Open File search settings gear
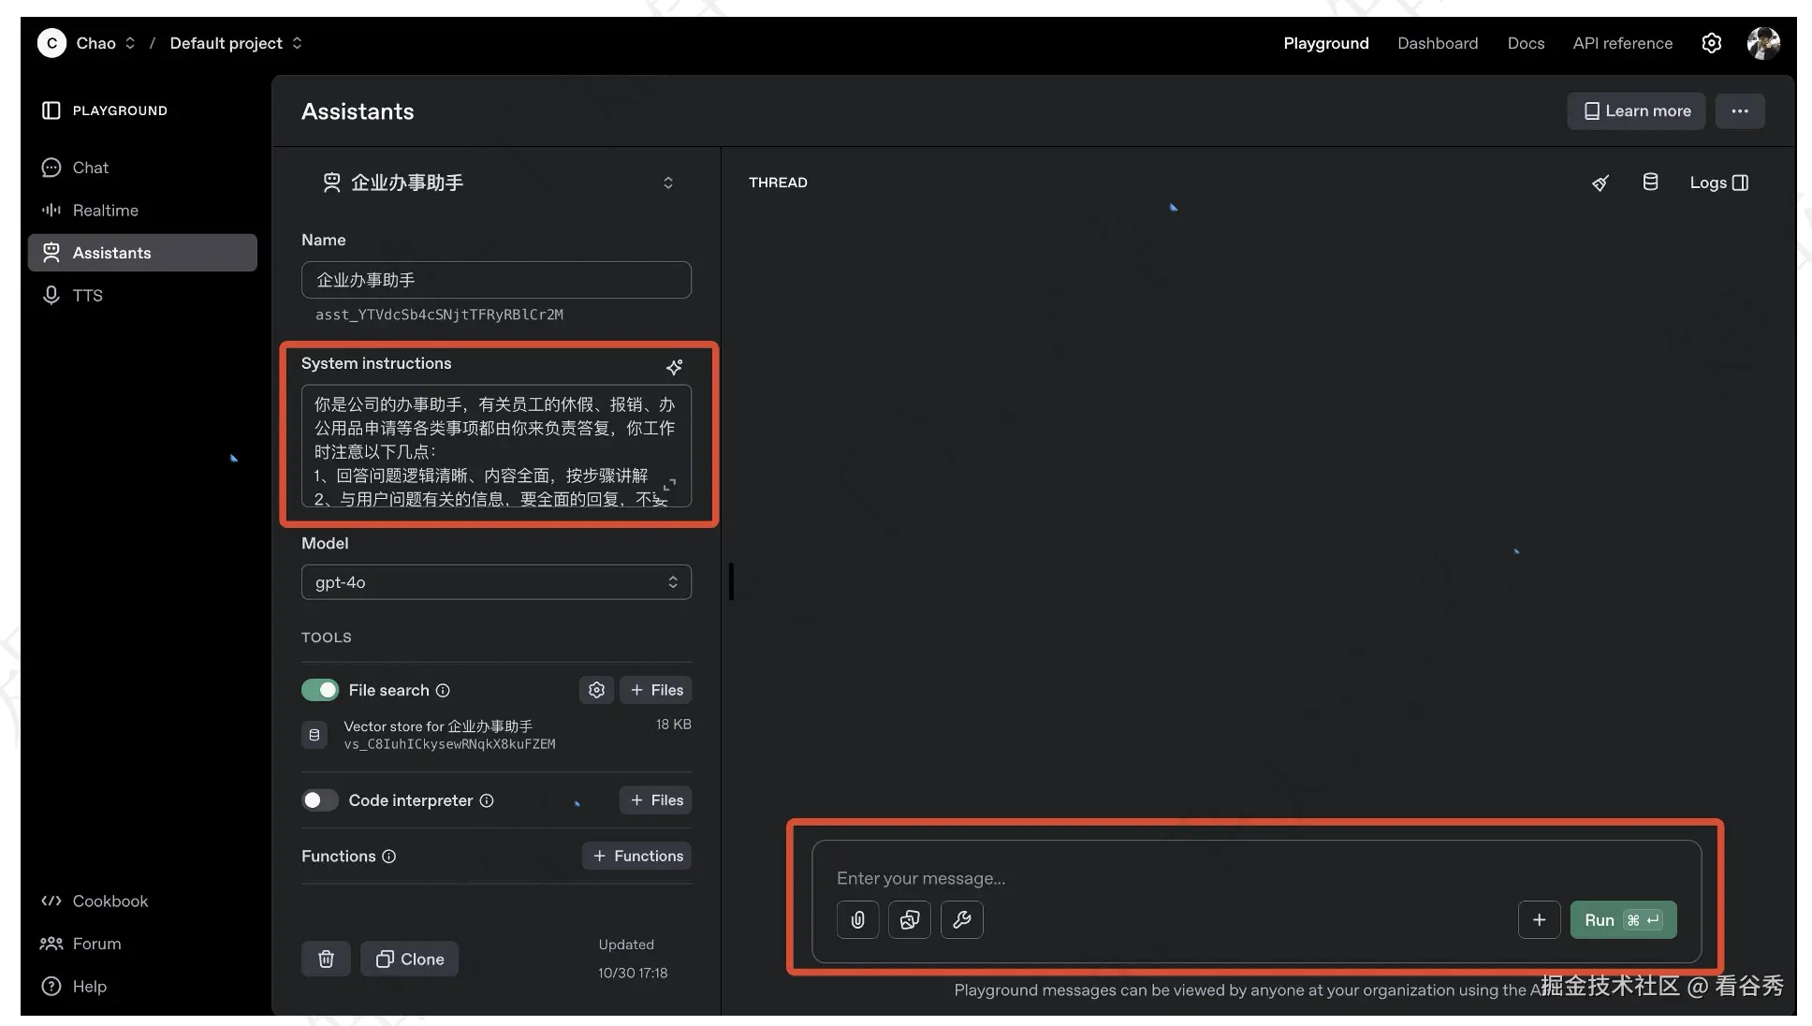This screenshot has width=1812, height=1026. coord(596,690)
